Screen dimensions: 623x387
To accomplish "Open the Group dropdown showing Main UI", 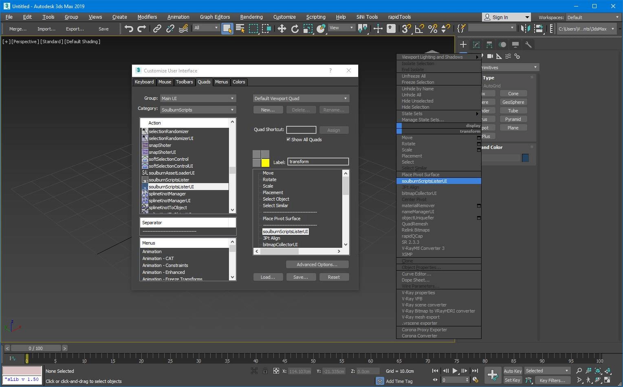I will [198, 98].
